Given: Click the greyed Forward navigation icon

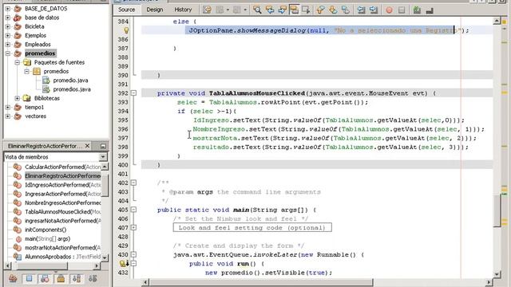Looking at the screenshot, I should click(x=237, y=10).
